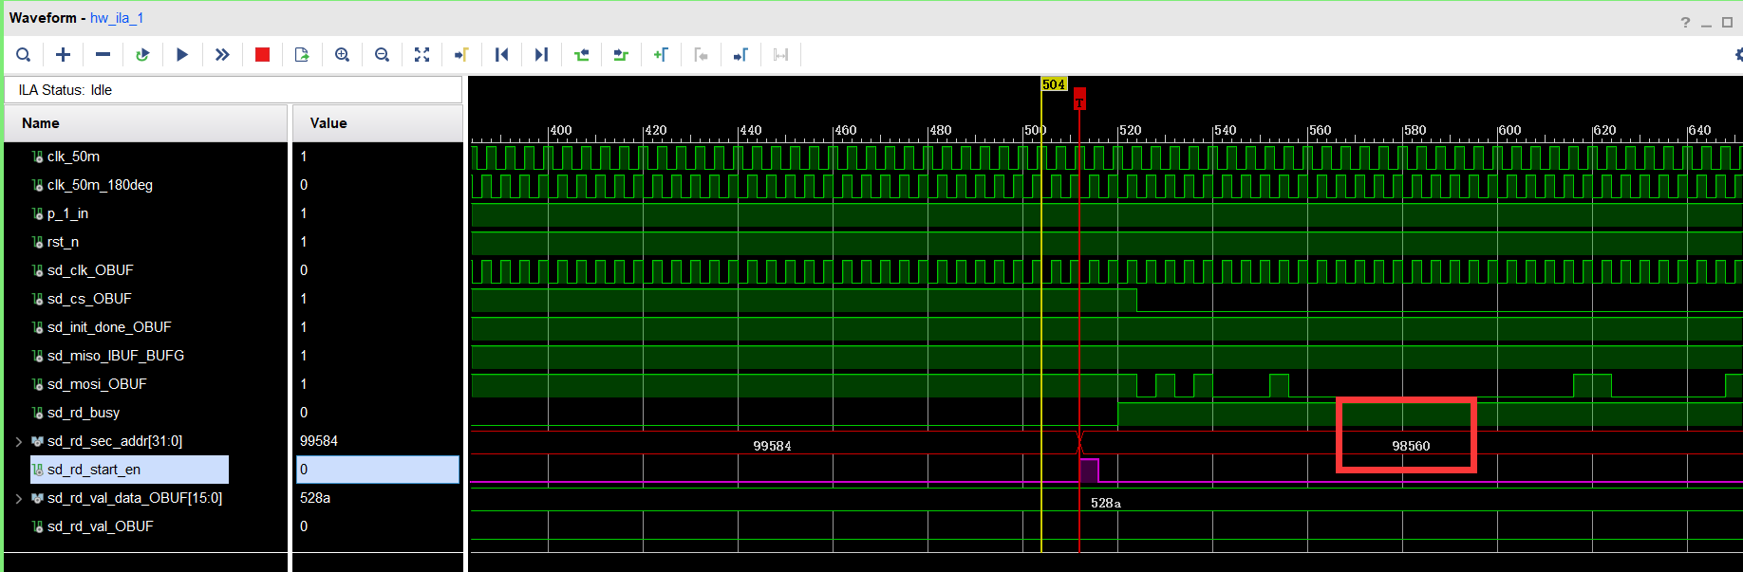Click the 99584 bus value in waveform
The width and height of the screenshot is (1743, 572).
coord(772,446)
